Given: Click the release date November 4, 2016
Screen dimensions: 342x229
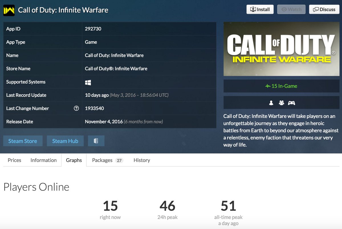Looking at the screenshot, I should pyautogui.click(x=104, y=122).
